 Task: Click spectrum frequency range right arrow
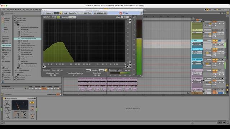128,67
